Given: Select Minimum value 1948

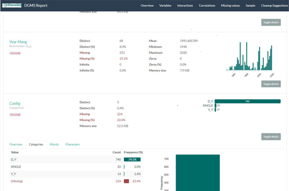Looking at the screenshot, I should coord(184,47).
